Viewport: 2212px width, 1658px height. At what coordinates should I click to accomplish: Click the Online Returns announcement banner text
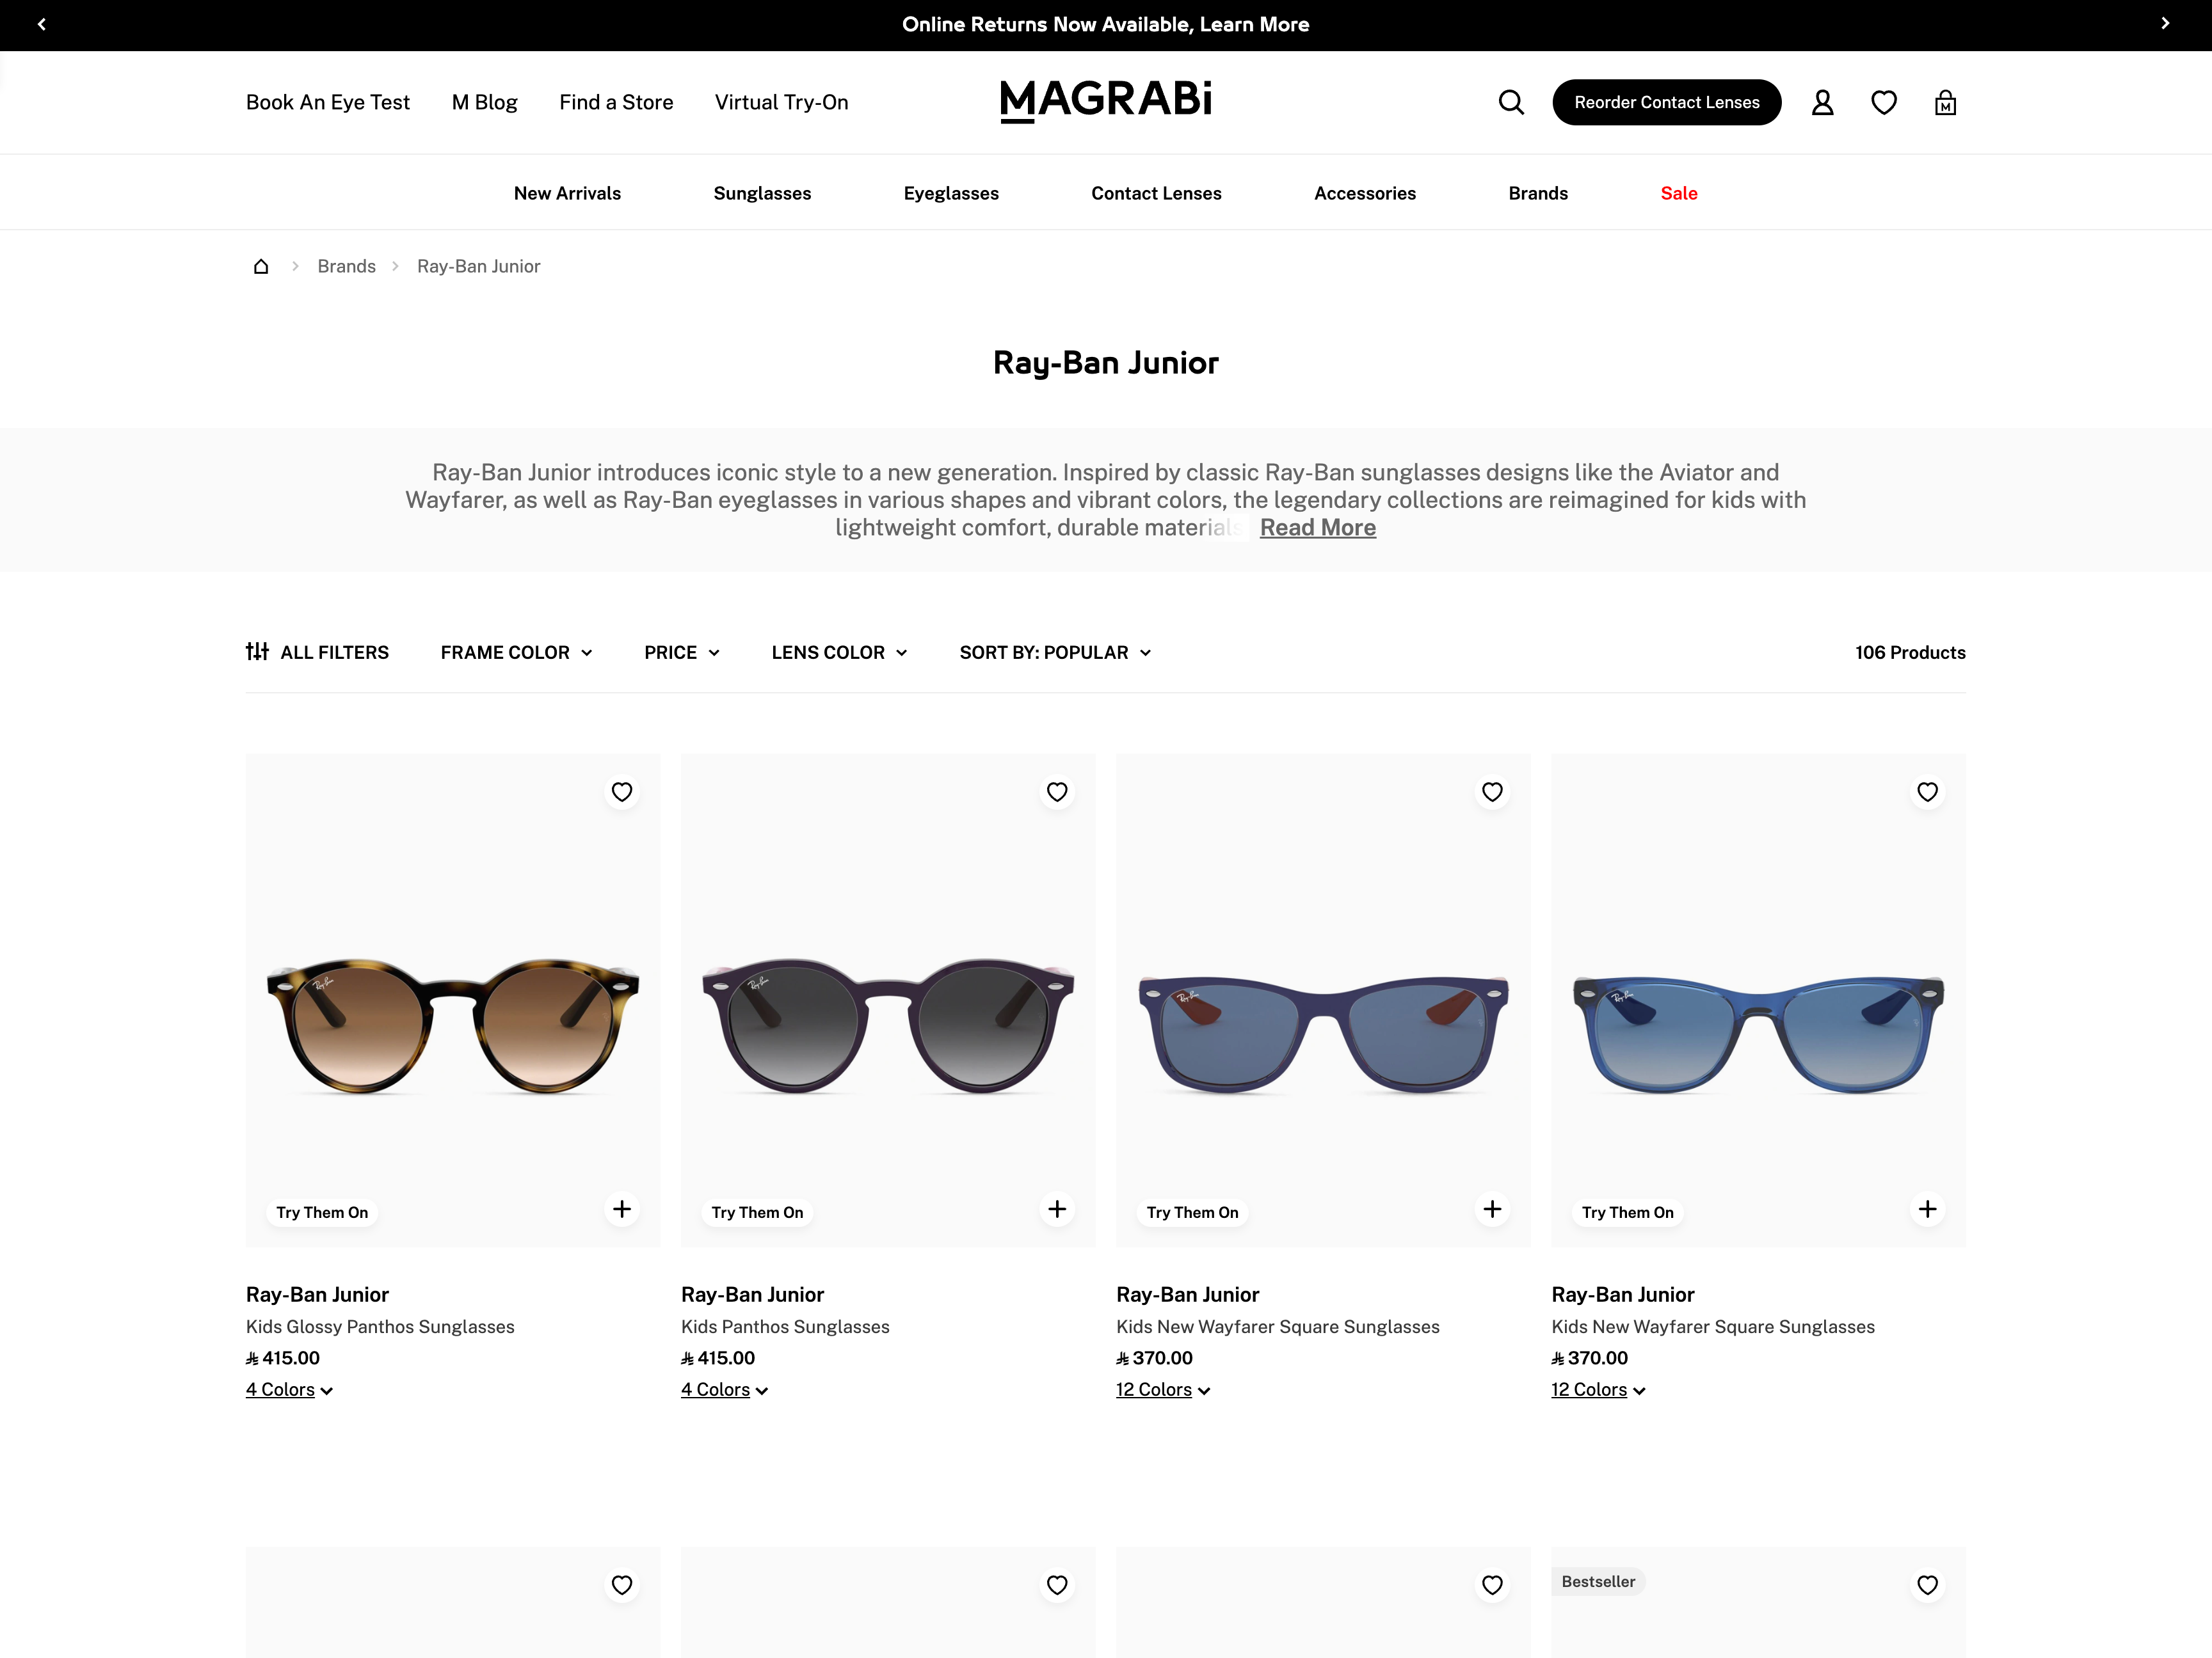(1105, 24)
